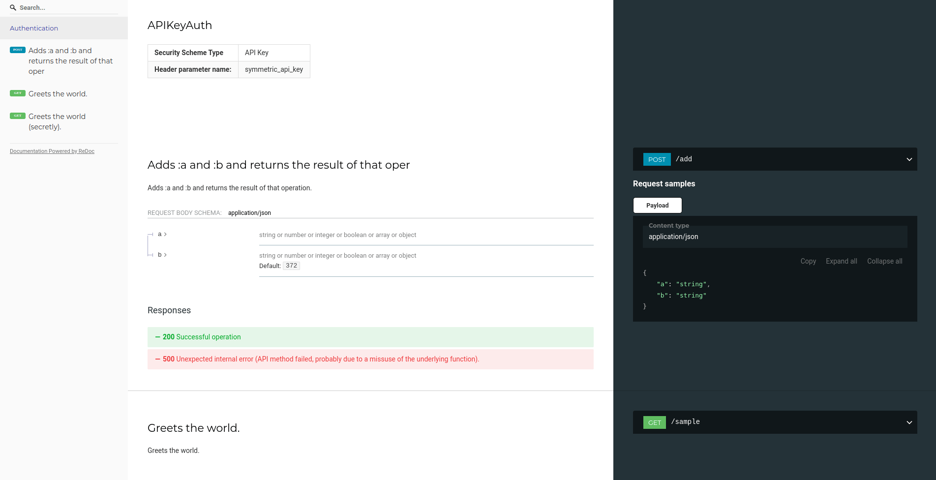The width and height of the screenshot is (936, 480).
Task: Open the Authentication sidebar section
Action: [x=34, y=28]
